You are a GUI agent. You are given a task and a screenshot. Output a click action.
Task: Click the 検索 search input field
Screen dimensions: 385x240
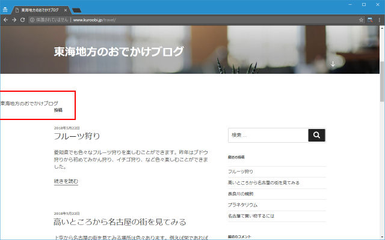[268, 135]
